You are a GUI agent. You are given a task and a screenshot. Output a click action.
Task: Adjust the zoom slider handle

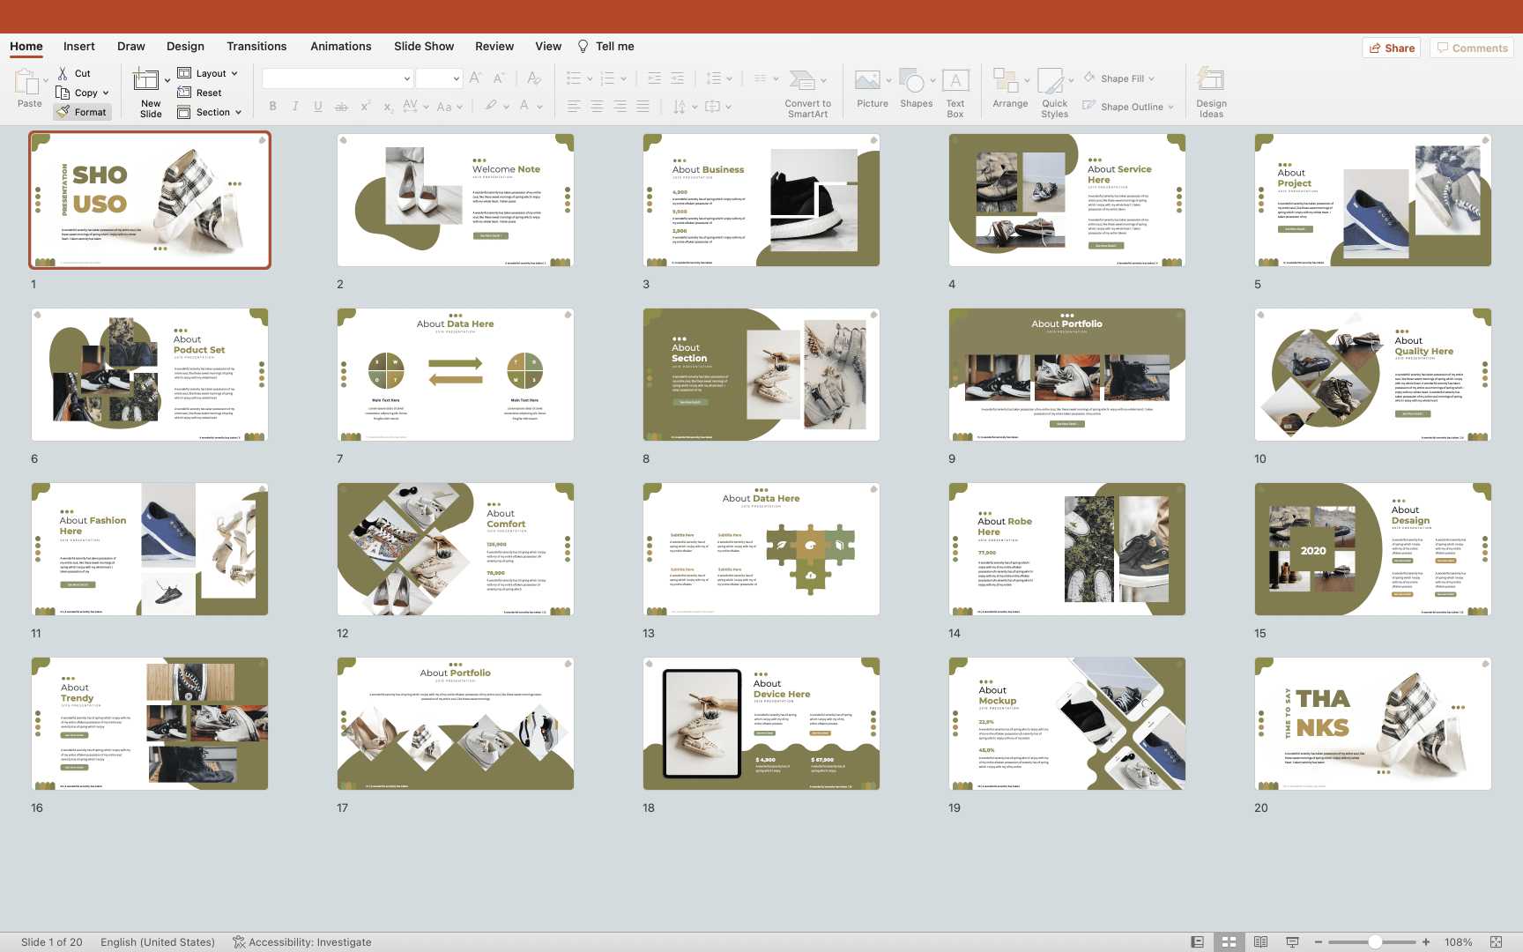tap(1375, 941)
